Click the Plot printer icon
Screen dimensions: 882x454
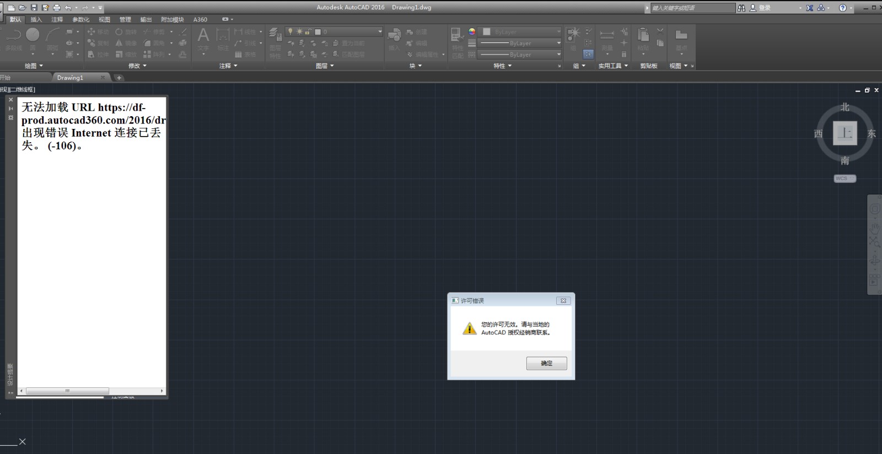[x=56, y=8]
